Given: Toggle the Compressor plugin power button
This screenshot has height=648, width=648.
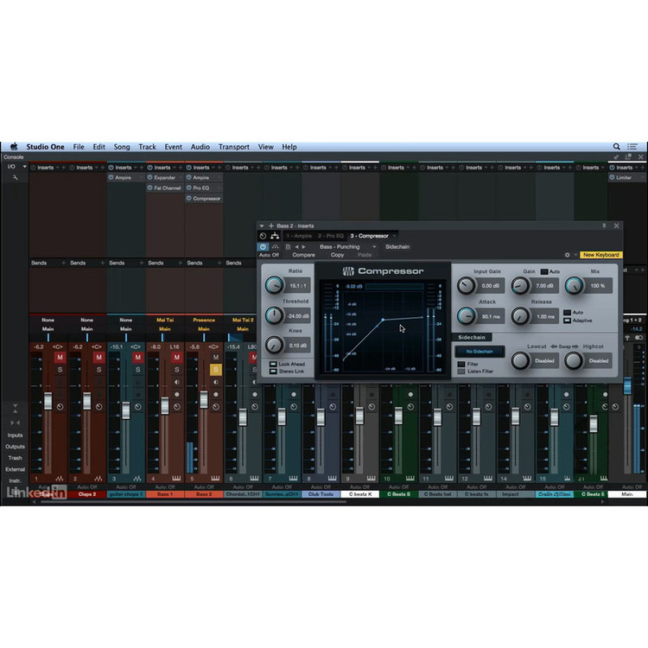Looking at the screenshot, I should (264, 246).
